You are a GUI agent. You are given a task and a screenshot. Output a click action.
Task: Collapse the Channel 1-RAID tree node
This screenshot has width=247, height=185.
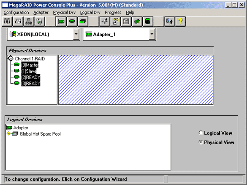click(11, 58)
